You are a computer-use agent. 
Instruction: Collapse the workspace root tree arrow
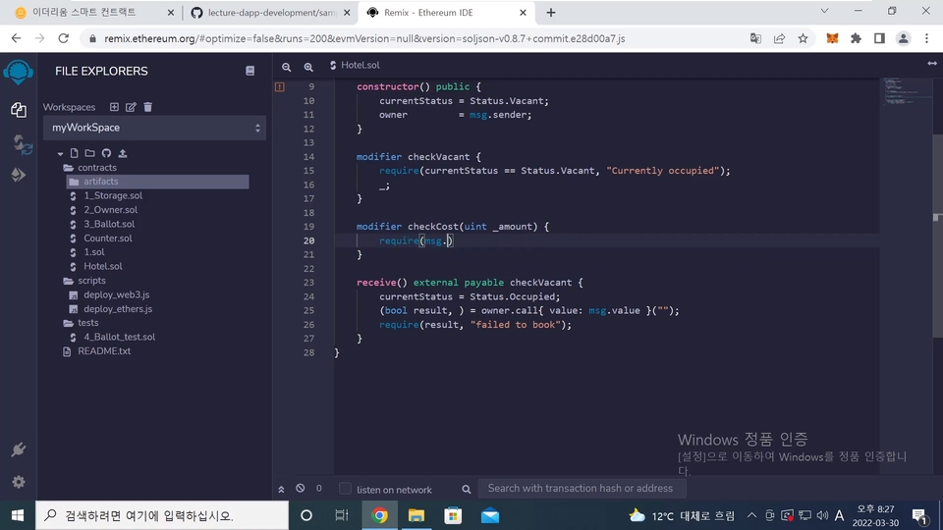pos(60,154)
